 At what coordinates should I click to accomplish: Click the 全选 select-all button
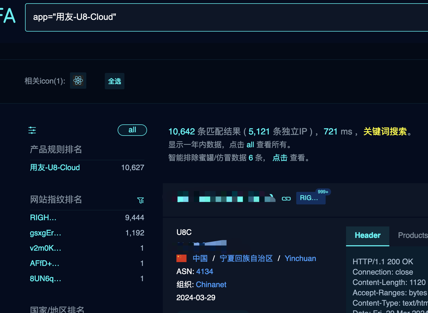[x=115, y=81]
